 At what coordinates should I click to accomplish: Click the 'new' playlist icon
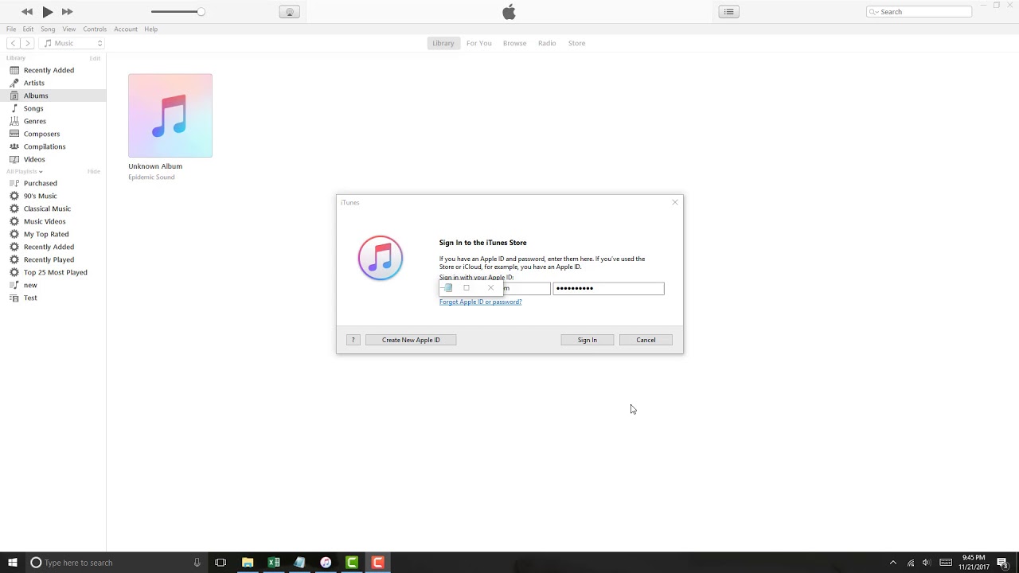click(x=14, y=285)
